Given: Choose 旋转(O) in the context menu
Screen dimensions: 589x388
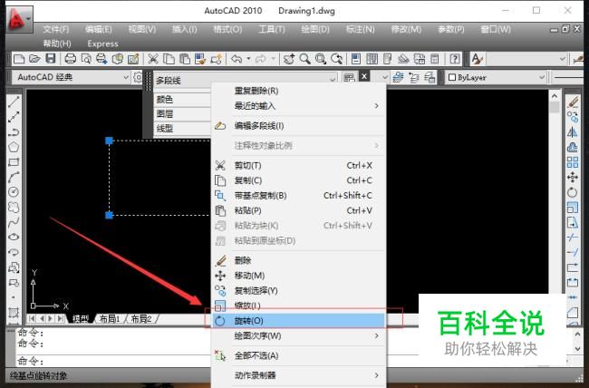Looking at the screenshot, I should [299, 321].
